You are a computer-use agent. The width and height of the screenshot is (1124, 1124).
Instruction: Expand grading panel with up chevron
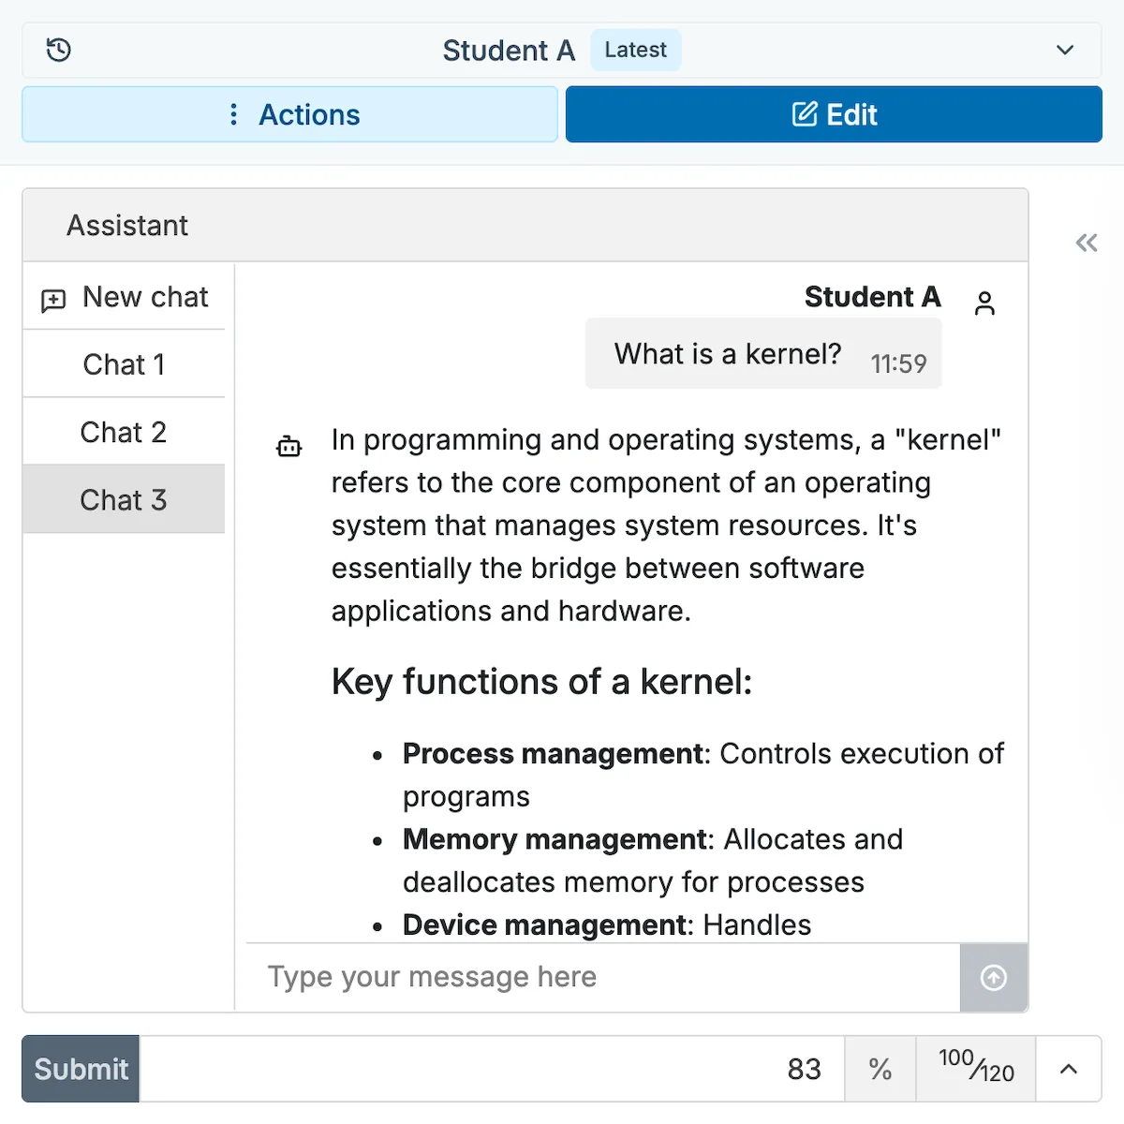coord(1069,1069)
